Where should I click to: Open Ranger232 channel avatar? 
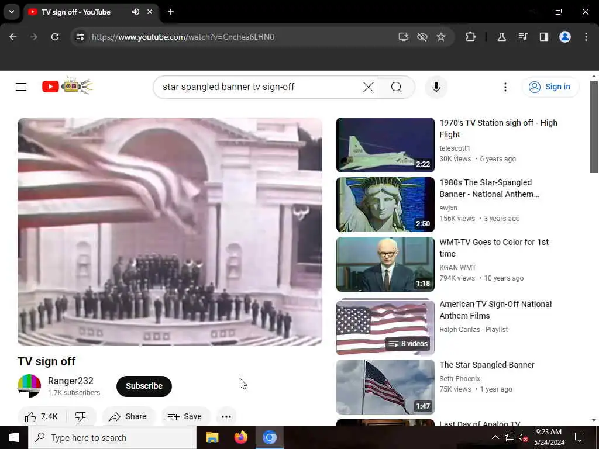click(x=29, y=386)
